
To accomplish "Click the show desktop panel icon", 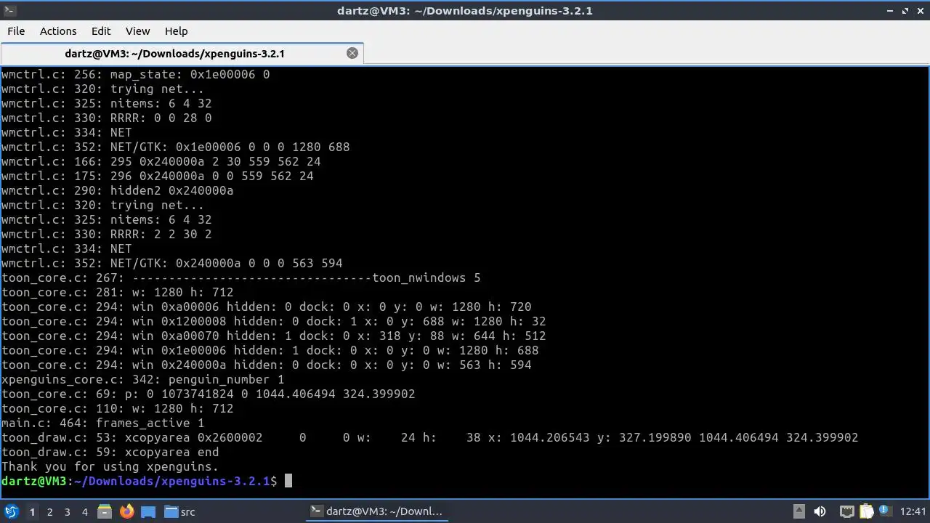I will pos(148,511).
